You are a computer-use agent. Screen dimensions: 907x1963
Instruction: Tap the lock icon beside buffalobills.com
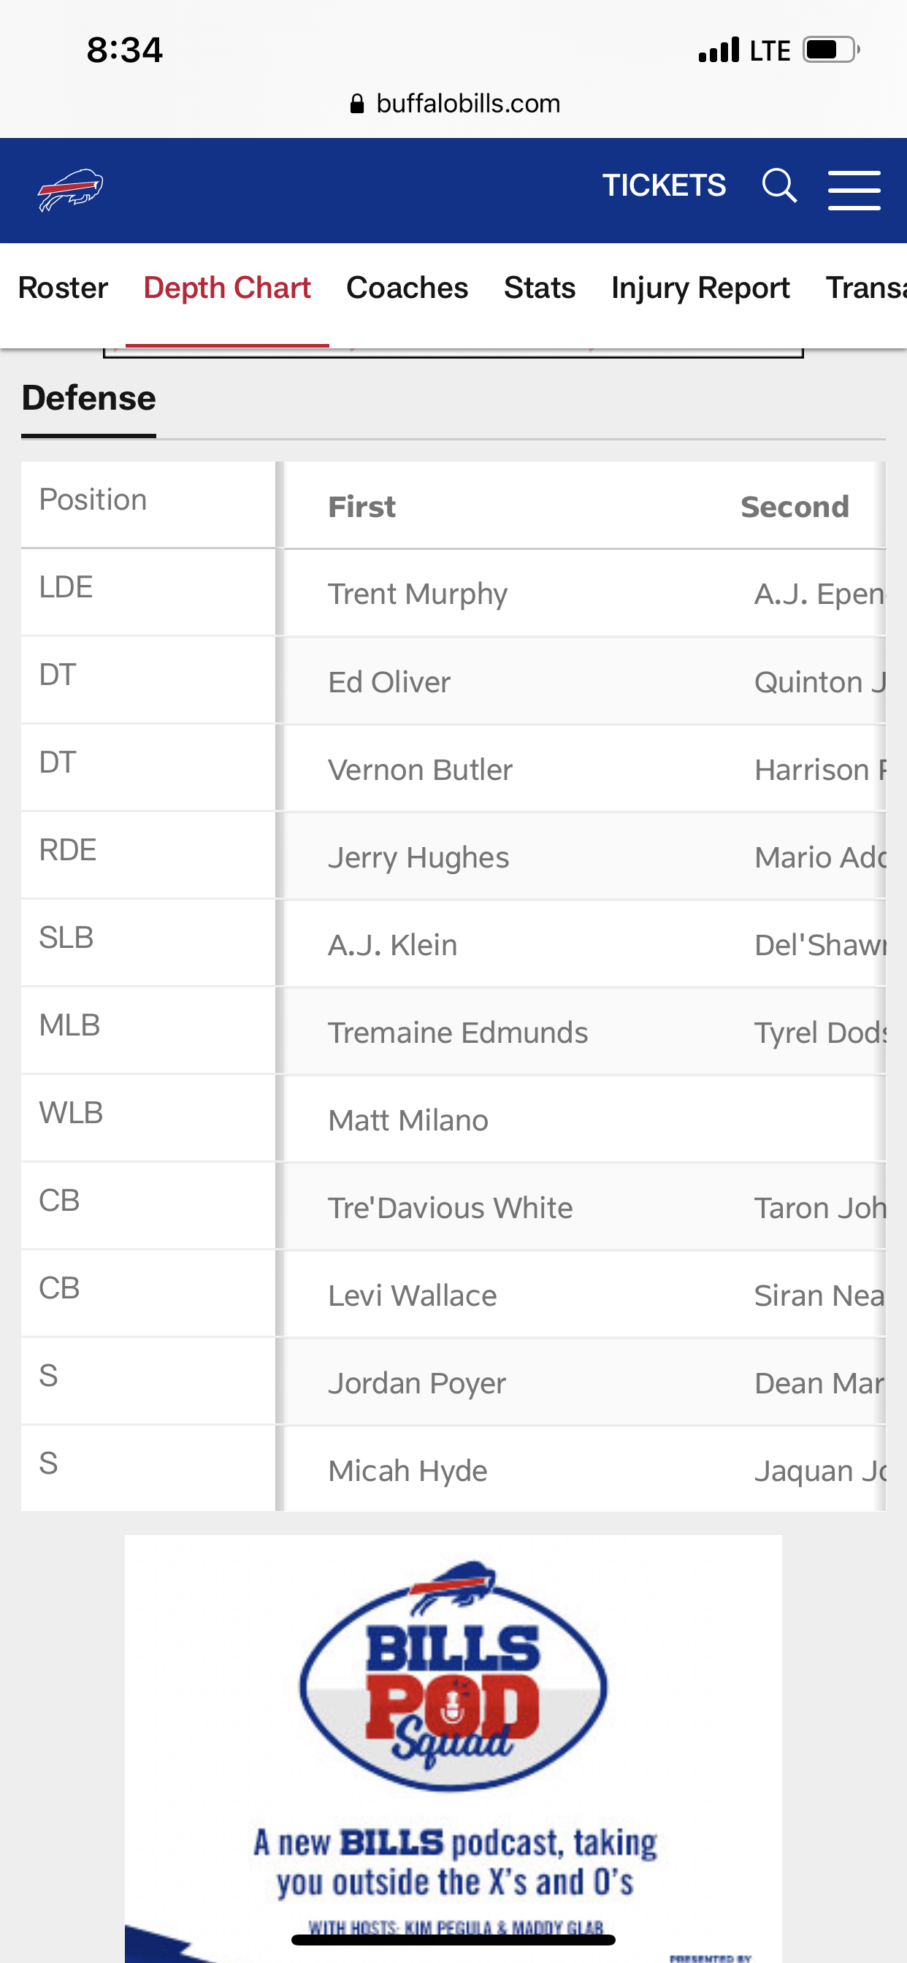click(356, 104)
